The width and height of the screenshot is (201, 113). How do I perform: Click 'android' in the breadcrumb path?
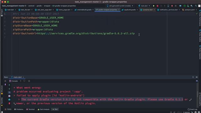tap(31, 6)
